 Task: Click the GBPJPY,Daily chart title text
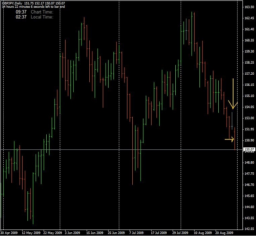pyautogui.click(x=12, y=3)
